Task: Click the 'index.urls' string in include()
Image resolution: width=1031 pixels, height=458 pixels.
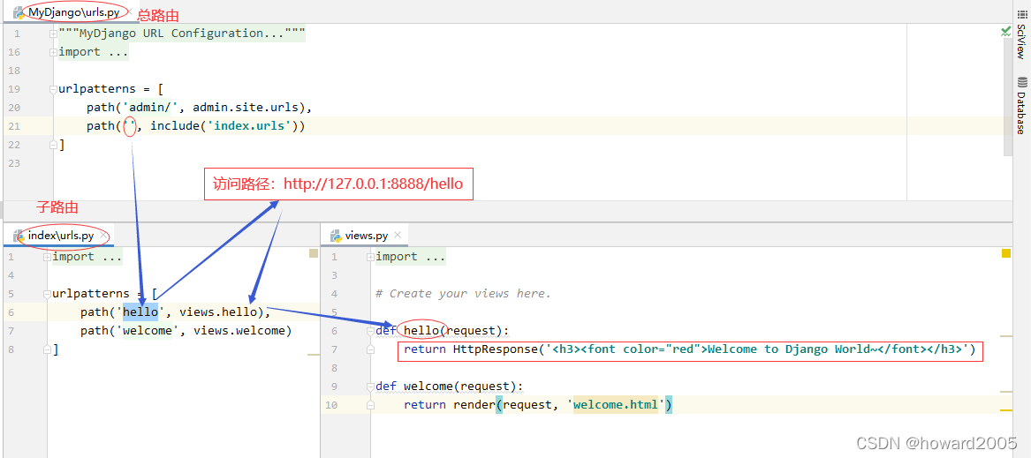Action: 250,125
